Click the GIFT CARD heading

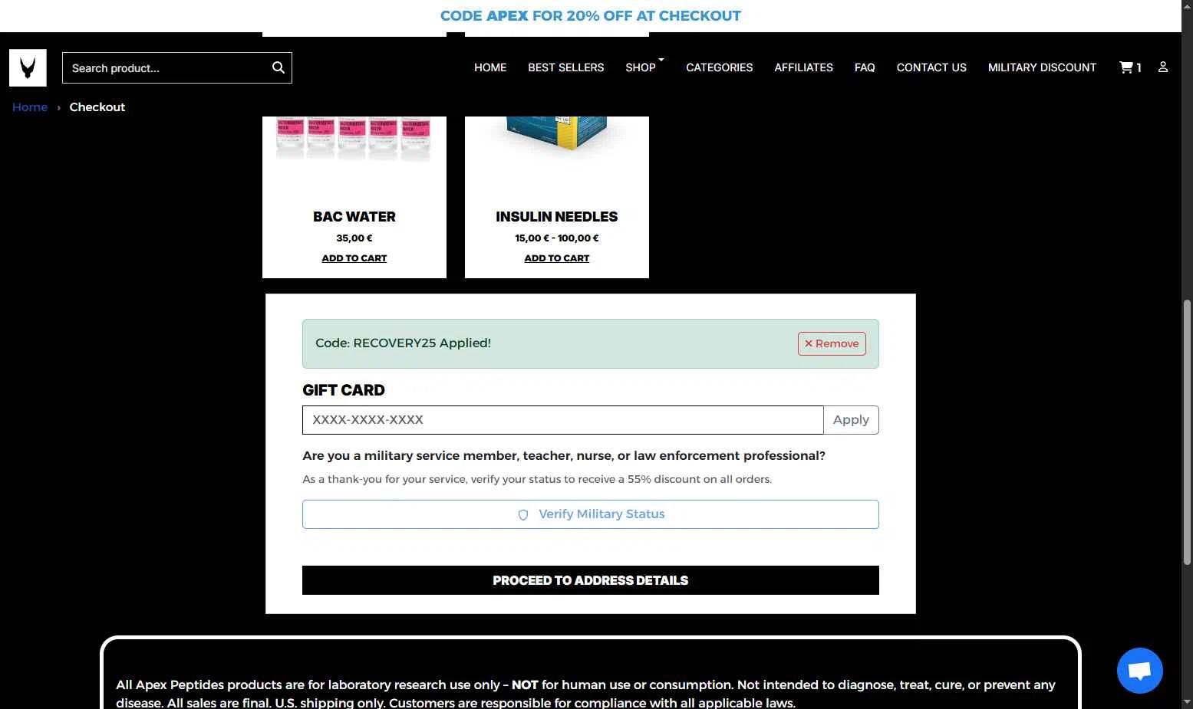click(344, 390)
